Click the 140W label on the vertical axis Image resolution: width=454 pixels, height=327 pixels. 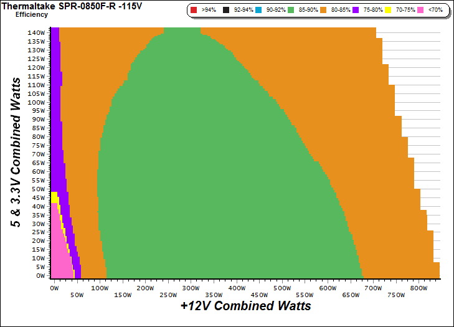coord(37,32)
